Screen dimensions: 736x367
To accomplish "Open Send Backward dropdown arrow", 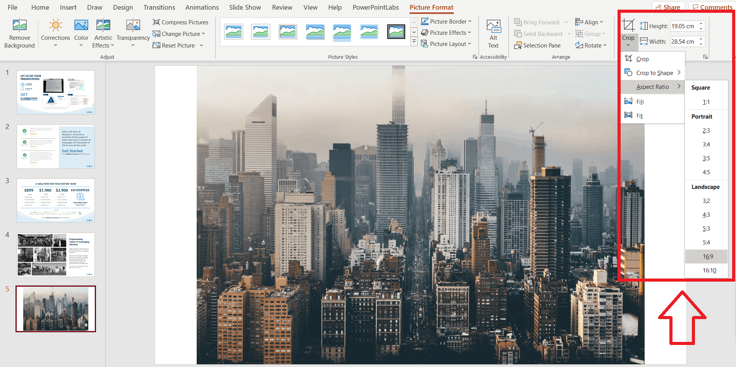I will click(569, 34).
